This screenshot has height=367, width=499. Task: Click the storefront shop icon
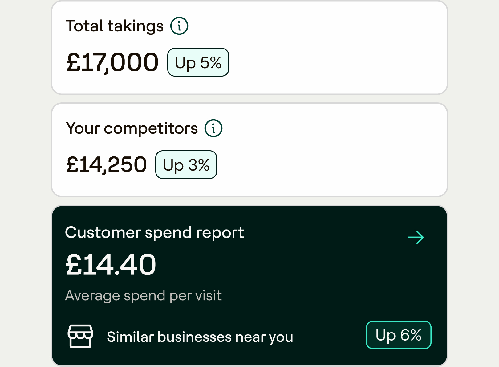tap(80, 336)
